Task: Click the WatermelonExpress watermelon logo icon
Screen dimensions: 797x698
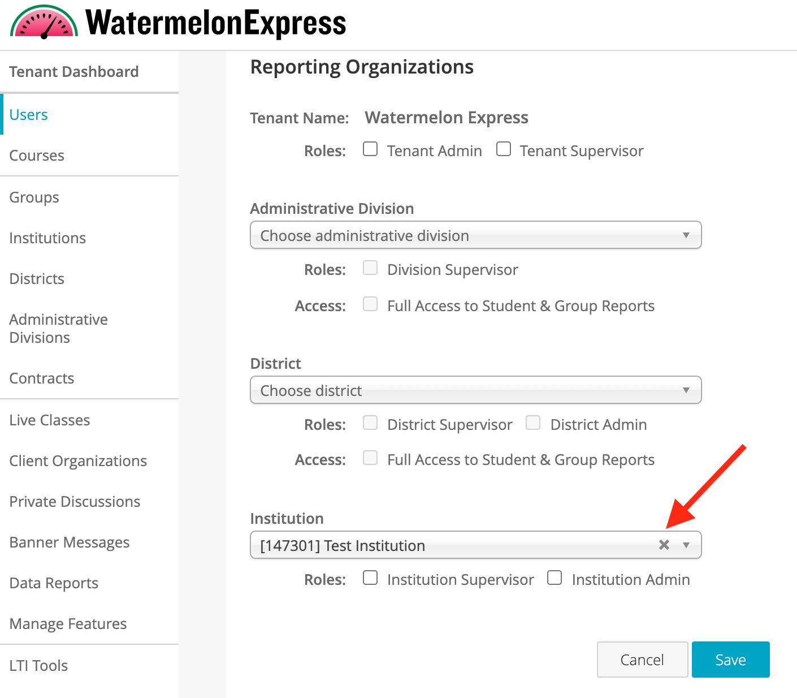Action: (44, 22)
